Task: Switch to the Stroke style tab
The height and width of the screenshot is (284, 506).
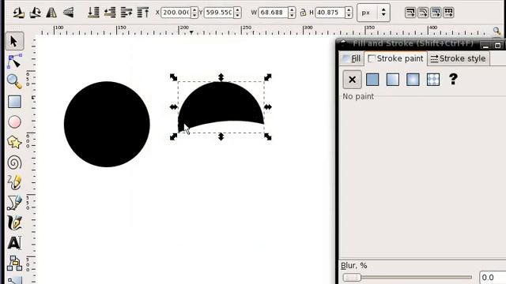Action: click(x=459, y=58)
